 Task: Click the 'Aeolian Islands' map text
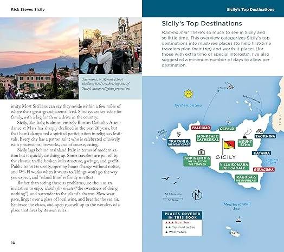click(251, 100)
